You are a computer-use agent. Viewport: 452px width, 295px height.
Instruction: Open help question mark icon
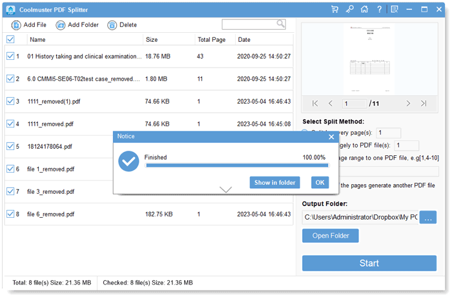coord(380,10)
